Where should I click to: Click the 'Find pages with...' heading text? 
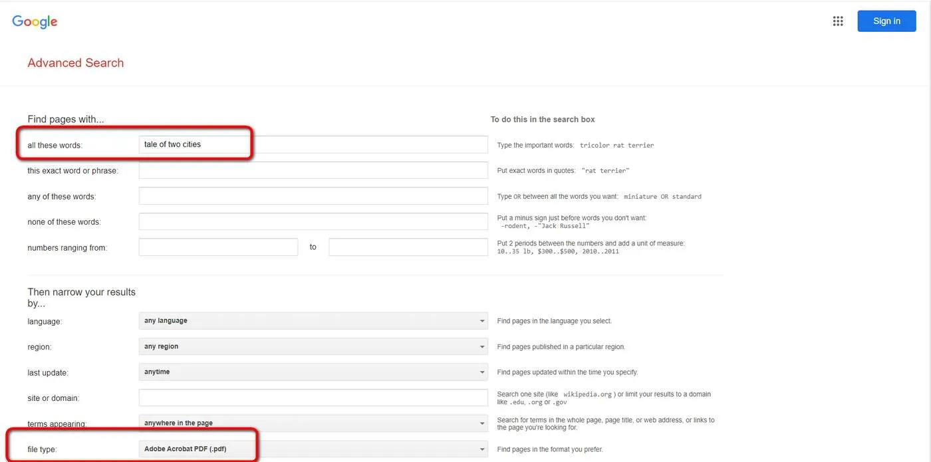click(x=66, y=120)
